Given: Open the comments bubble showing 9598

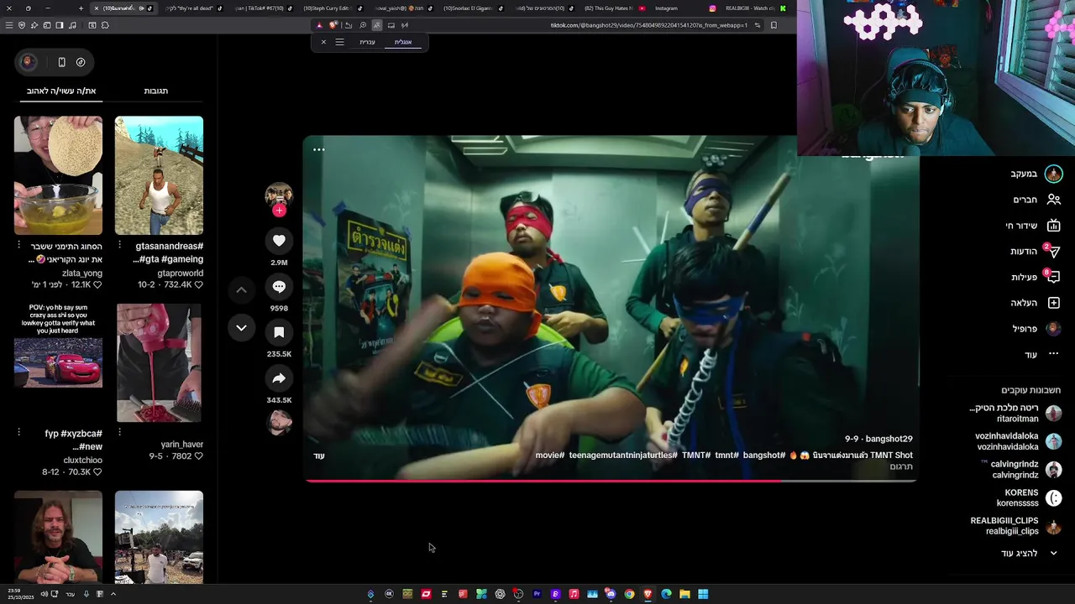Looking at the screenshot, I should (x=279, y=287).
